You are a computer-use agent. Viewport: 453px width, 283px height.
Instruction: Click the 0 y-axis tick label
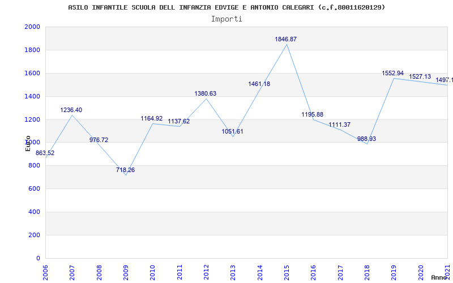38,258
